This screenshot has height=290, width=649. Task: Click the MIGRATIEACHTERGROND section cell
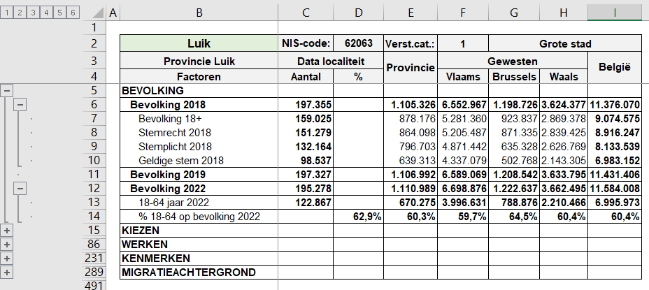coord(199,273)
